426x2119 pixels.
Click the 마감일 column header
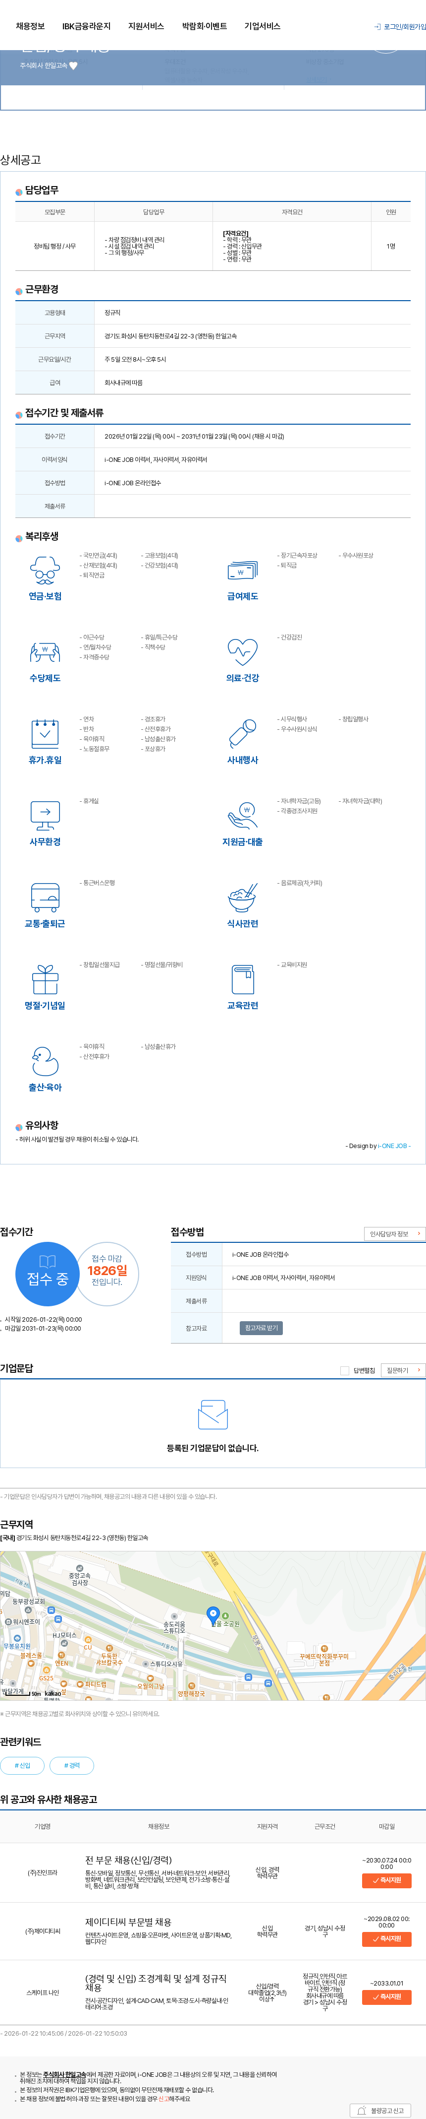[386, 1826]
